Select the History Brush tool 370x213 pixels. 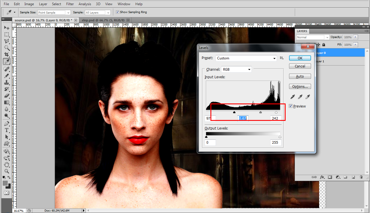(x=7, y=89)
